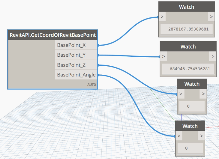Image resolution: width=219 pixels, height=159 pixels.
Task: Click output port of Watch wired to BasePoint_Angle
Action: pyautogui.click(x=201, y=136)
